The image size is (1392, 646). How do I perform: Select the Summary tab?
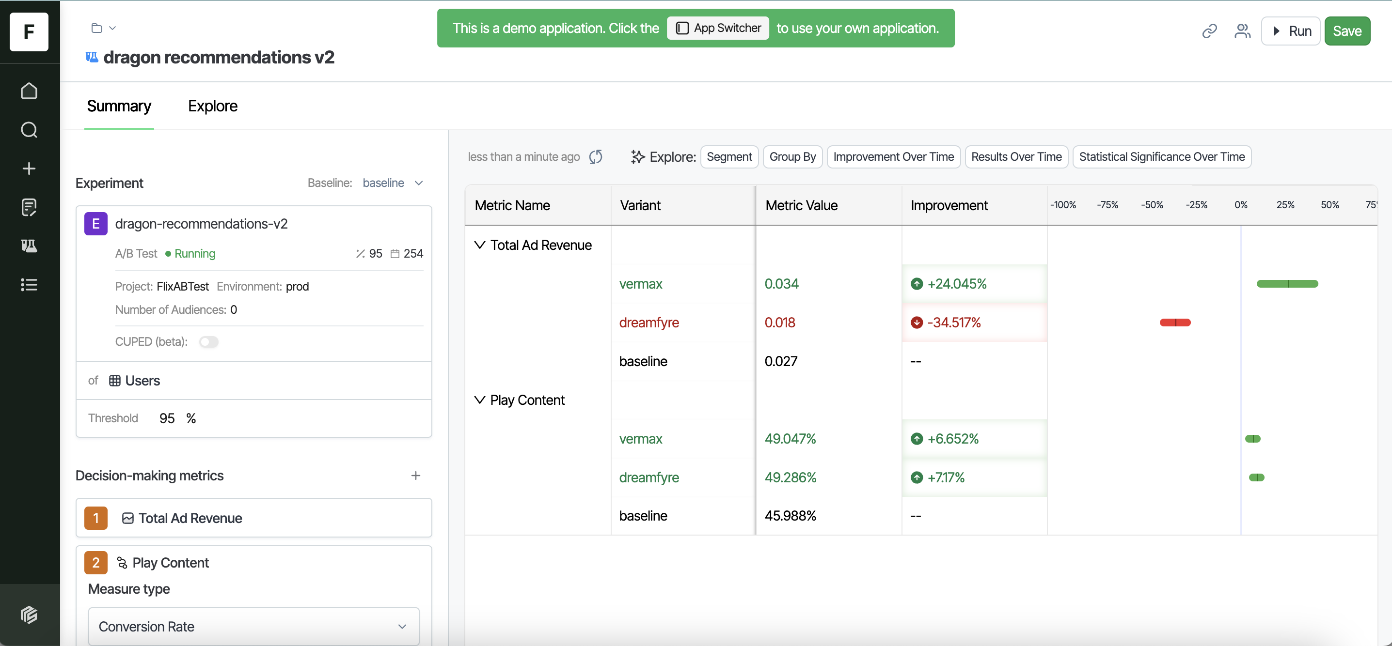[119, 106]
